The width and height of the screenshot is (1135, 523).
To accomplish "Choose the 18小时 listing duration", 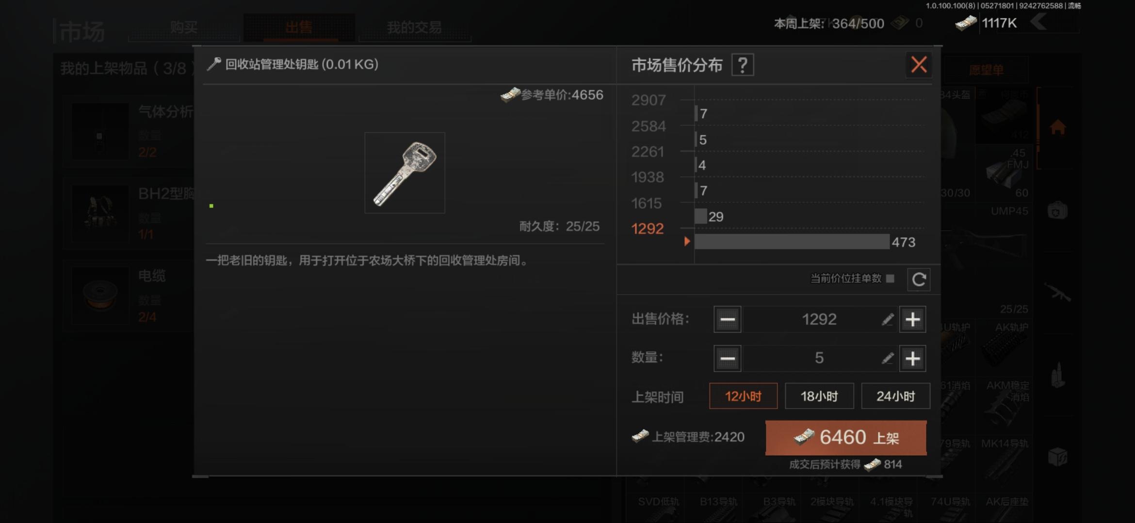I will [819, 396].
